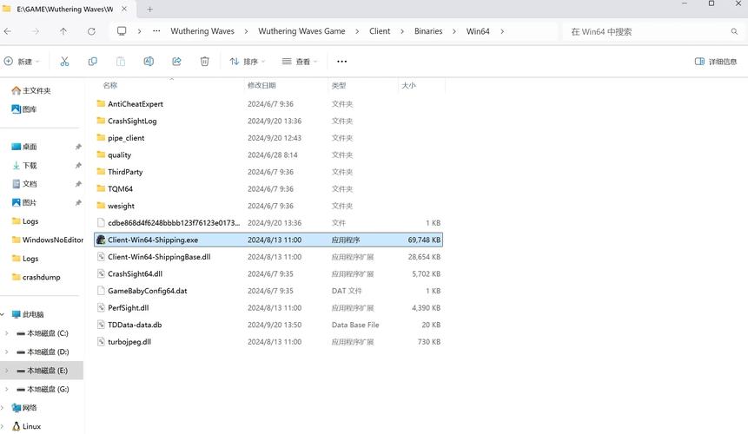Open 图库 Gallery in sidebar
Viewport: 748px width, 434px height.
pos(24,109)
